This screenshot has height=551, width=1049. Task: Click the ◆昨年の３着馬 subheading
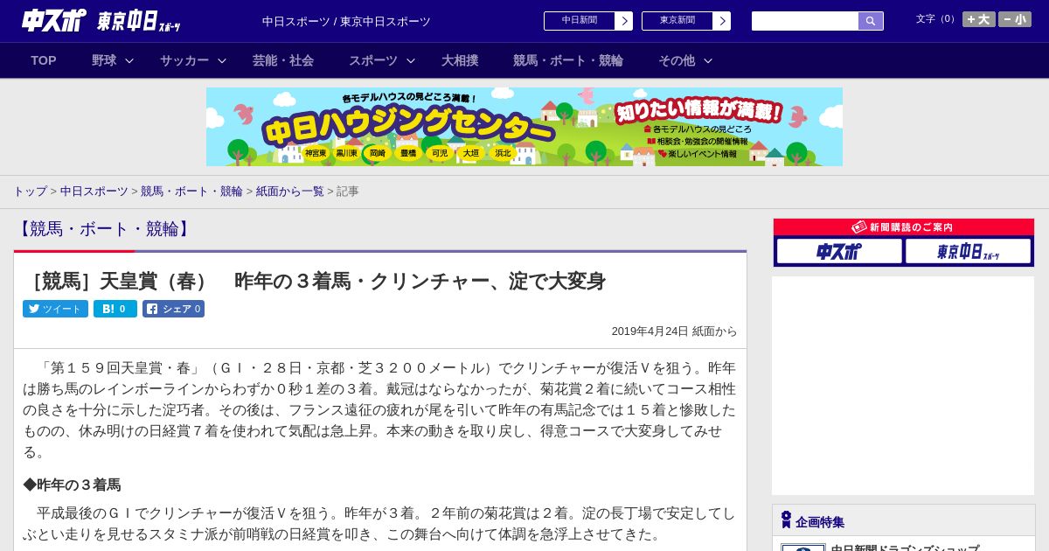[x=72, y=485]
